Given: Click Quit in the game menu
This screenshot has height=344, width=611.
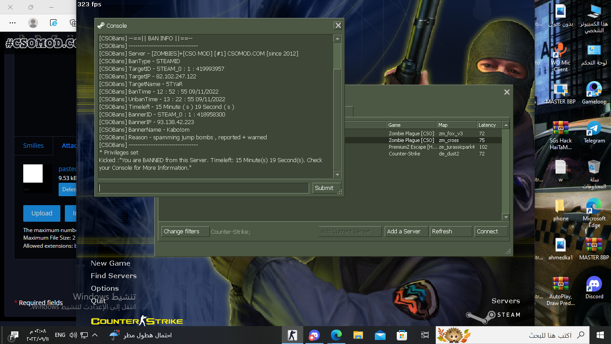Looking at the screenshot, I should [98, 301].
